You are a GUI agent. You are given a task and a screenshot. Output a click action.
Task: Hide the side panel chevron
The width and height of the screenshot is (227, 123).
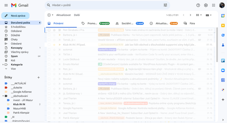click(223, 120)
